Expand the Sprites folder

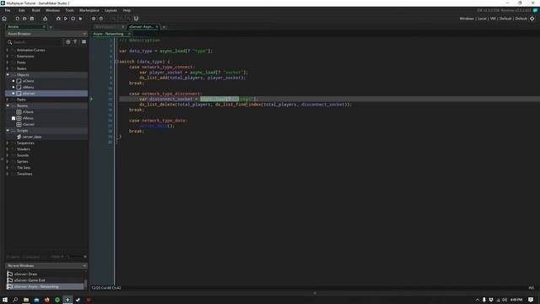8,161
